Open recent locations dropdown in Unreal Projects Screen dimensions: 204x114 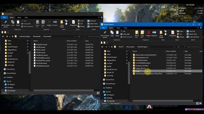[x=109, y=47]
